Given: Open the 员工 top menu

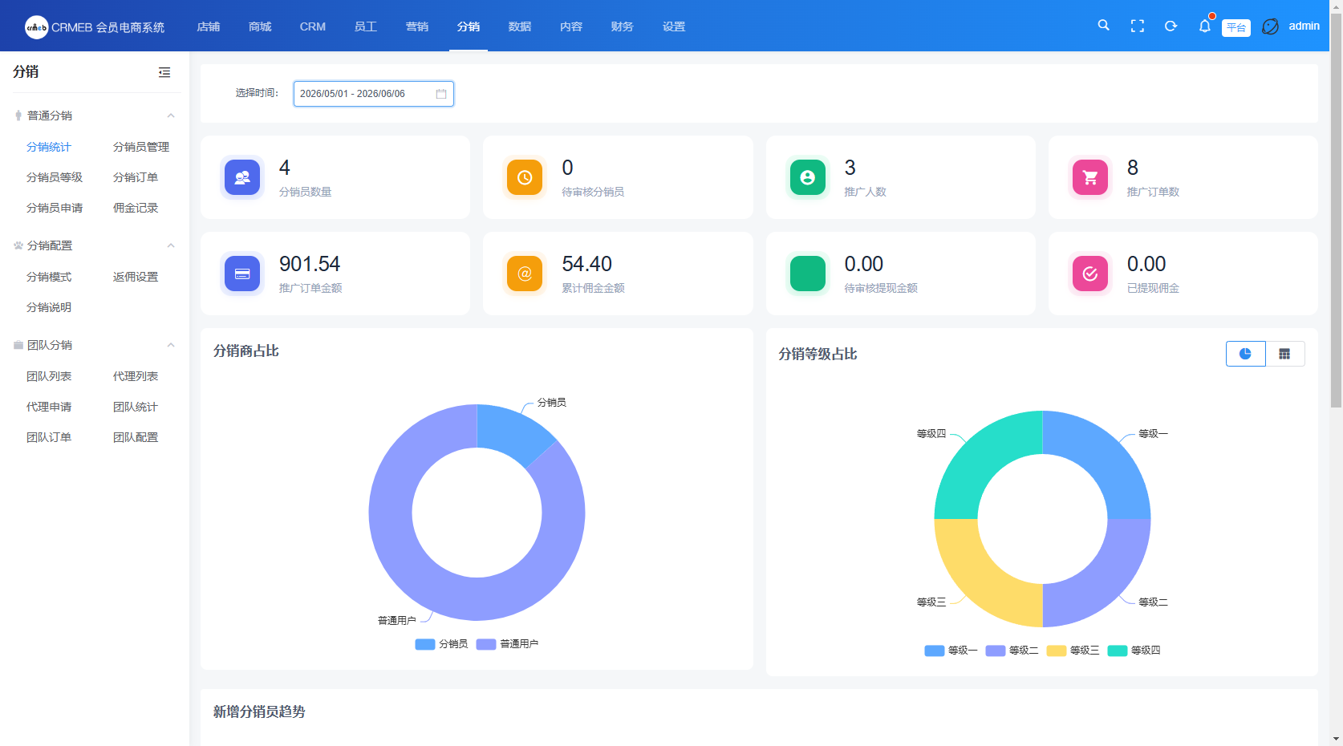Looking at the screenshot, I should (x=366, y=26).
